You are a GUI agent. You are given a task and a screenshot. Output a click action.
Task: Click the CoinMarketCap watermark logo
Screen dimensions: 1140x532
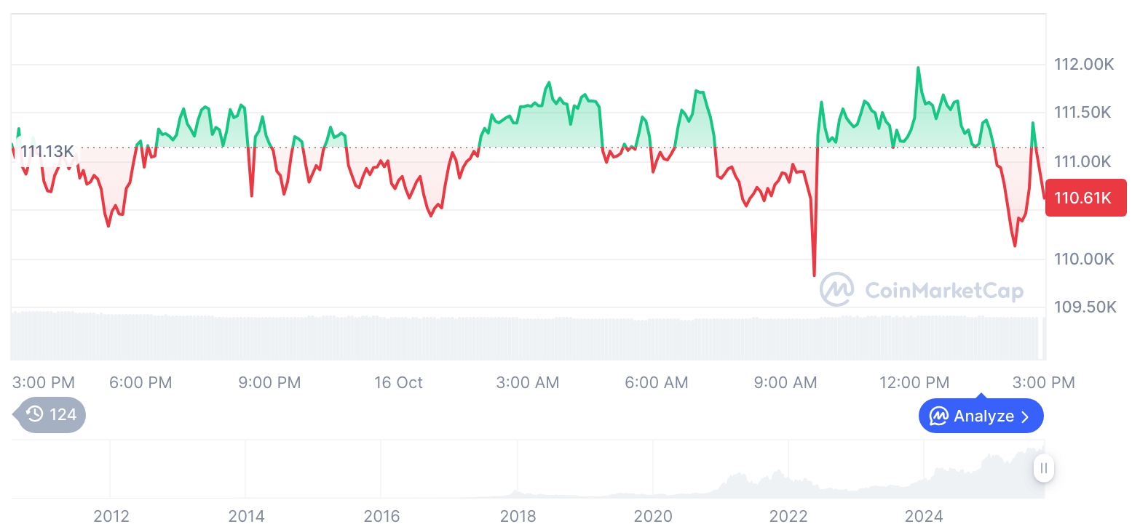coord(836,289)
